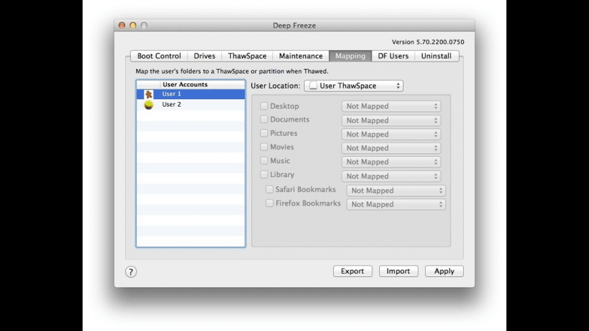
Task: Click the User 2 avatar icon
Action: point(149,105)
